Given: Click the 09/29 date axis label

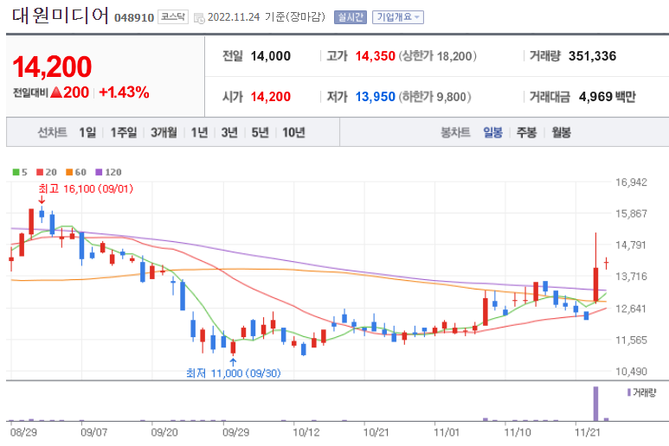Looking at the screenshot, I should click(235, 432).
